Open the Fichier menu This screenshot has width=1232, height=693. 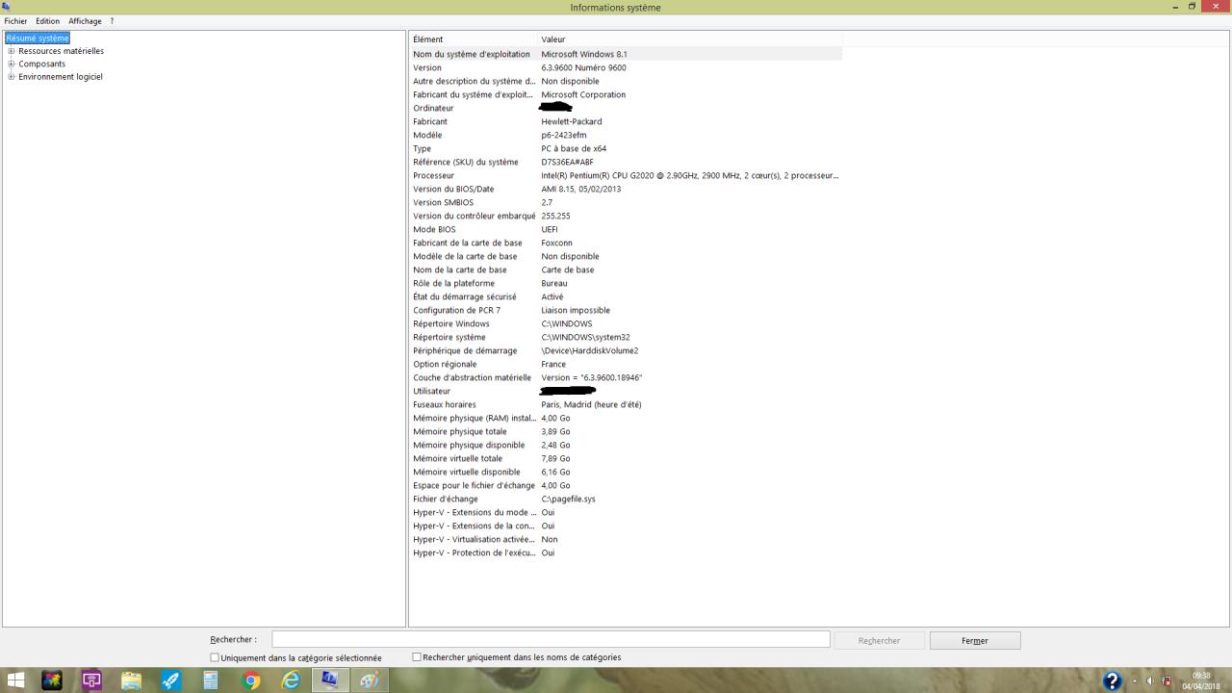(x=16, y=21)
